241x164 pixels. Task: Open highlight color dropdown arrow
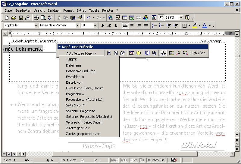[199, 25]
